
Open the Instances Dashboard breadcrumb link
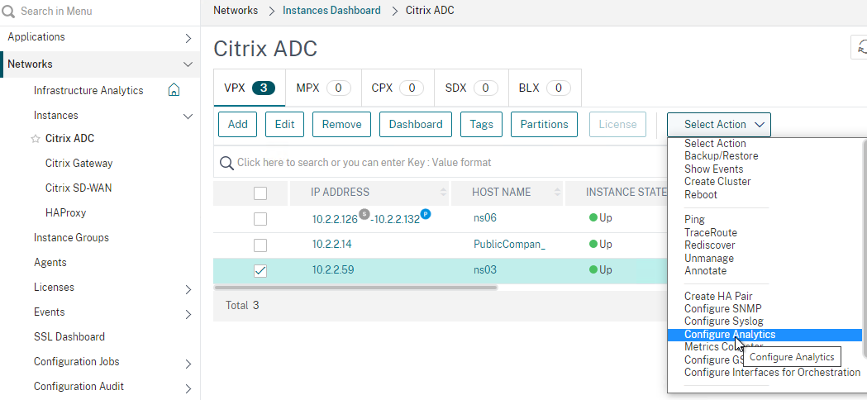[x=331, y=11]
